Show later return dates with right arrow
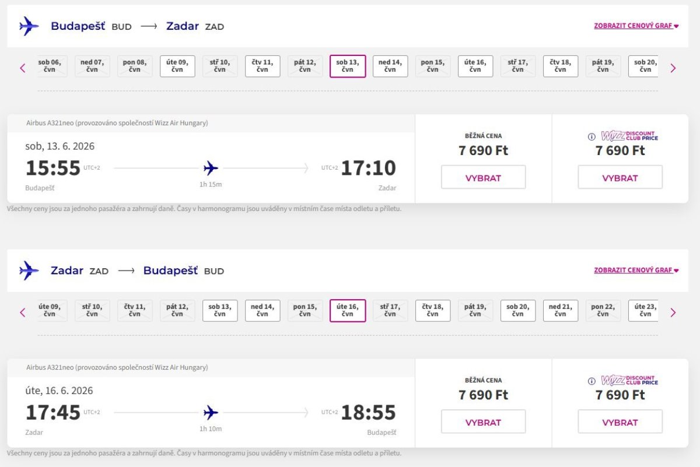700x467 pixels. 673,312
